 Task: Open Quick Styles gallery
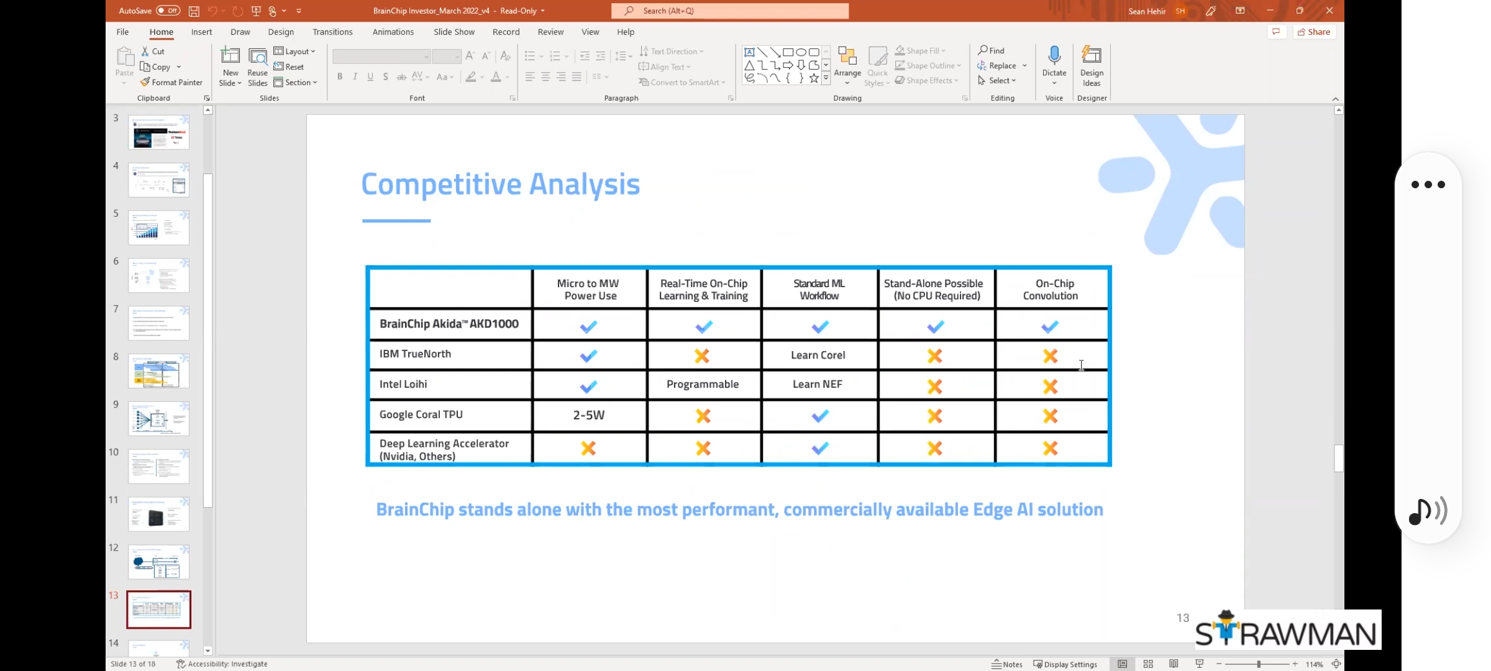tap(877, 66)
